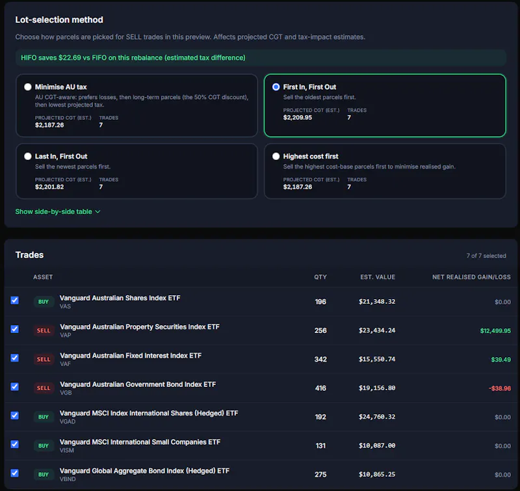Uncheck the VBND Global Aggregate Bond trade
The width and height of the screenshot is (520, 491).
[x=14, y=473]
